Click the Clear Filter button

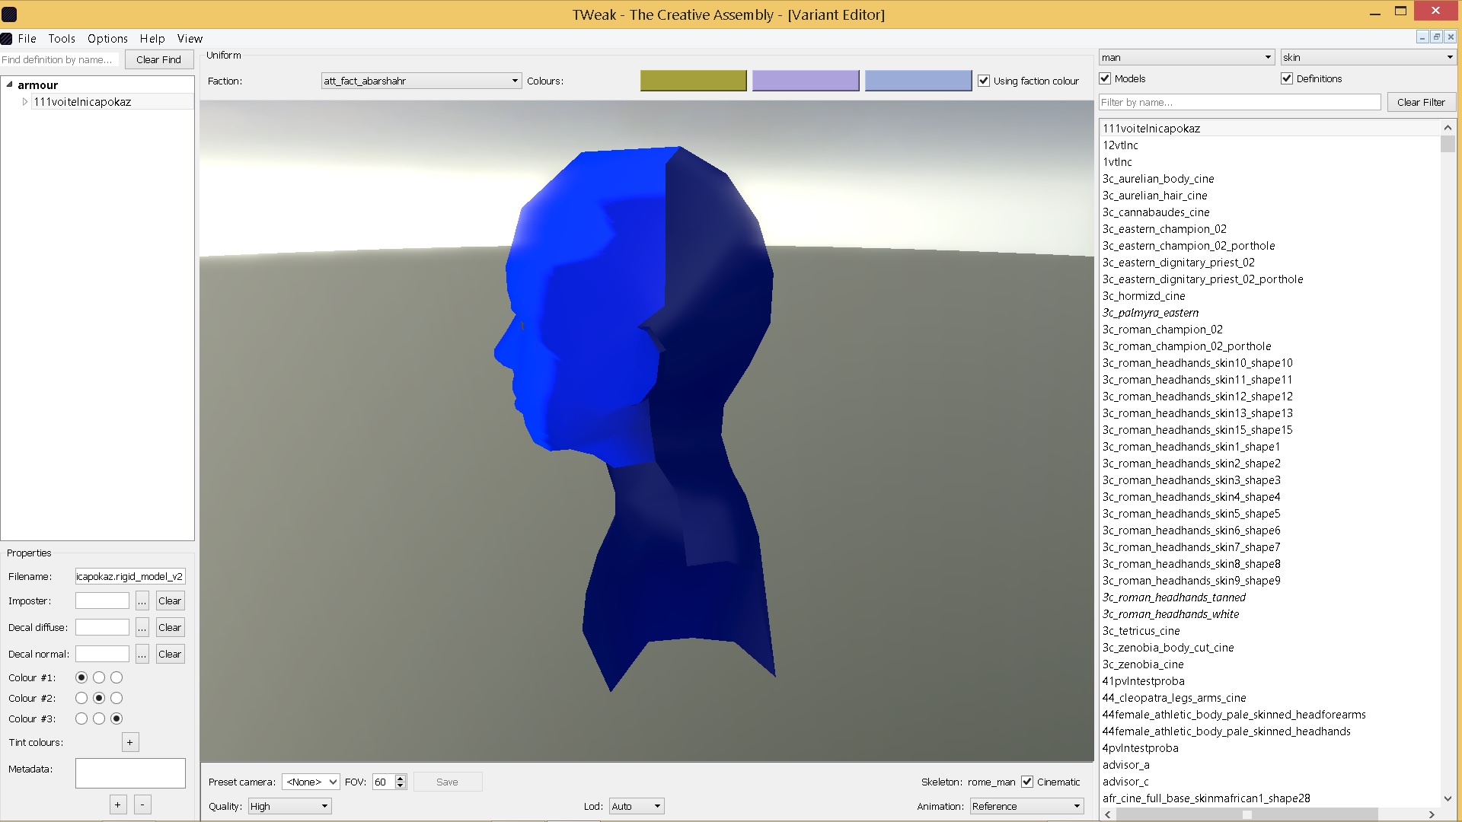tap(1421, 102)
